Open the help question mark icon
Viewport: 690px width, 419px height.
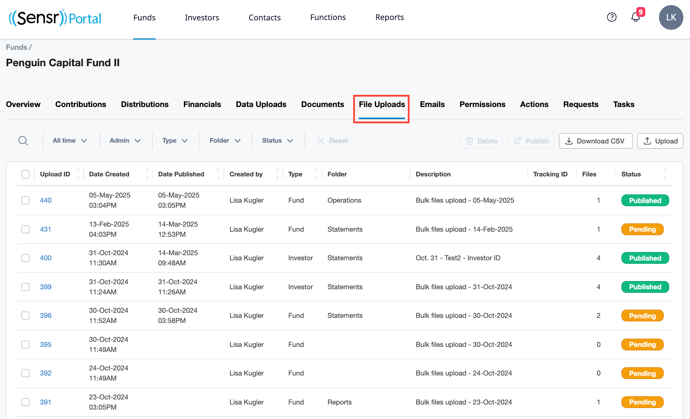[612, 17]
